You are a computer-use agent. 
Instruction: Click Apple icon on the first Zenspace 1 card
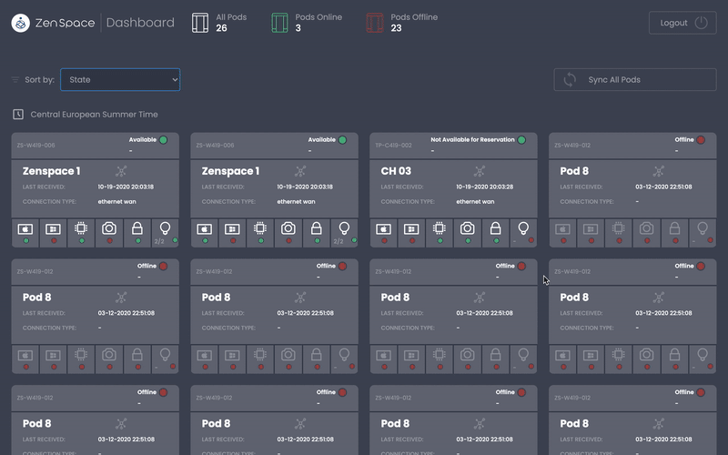(25, 229)
